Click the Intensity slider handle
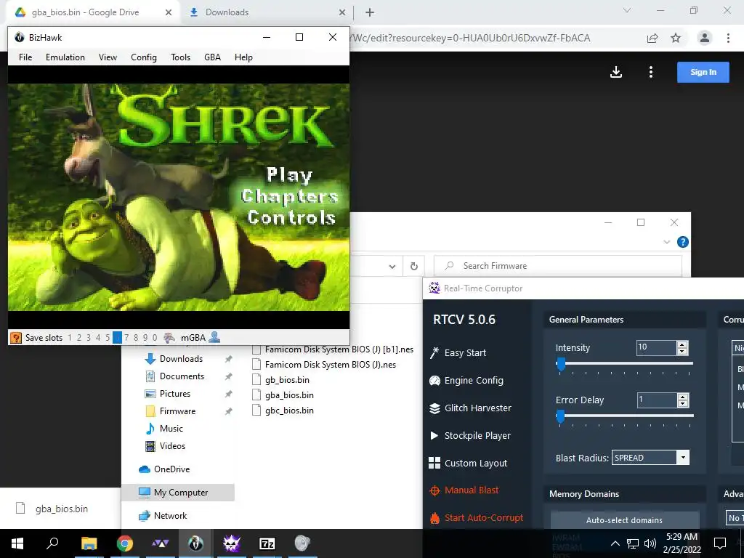Screen dimensions: 744x558 (561, 364)
